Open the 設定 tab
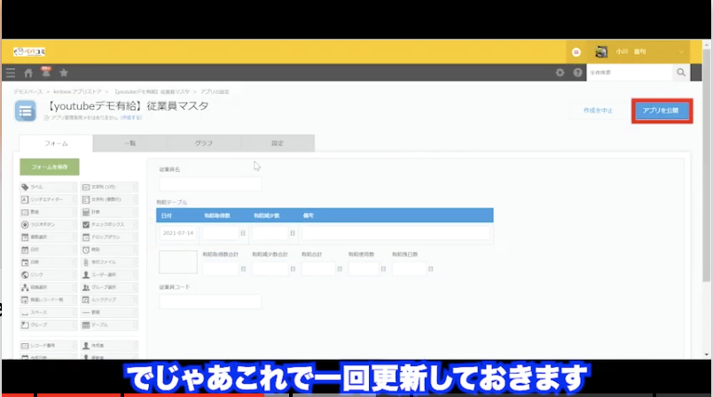This screenshot has width=713, height=397. pyautogui.click(x=277, y=143)
